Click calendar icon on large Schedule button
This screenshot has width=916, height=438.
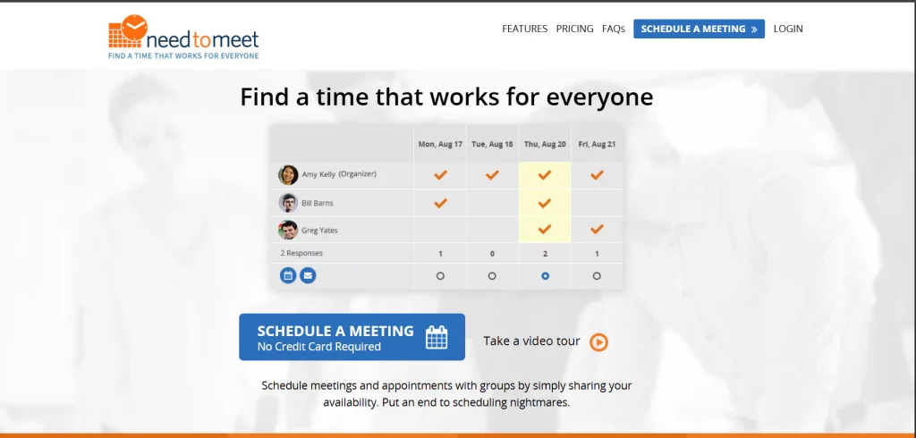pos(437,337)
